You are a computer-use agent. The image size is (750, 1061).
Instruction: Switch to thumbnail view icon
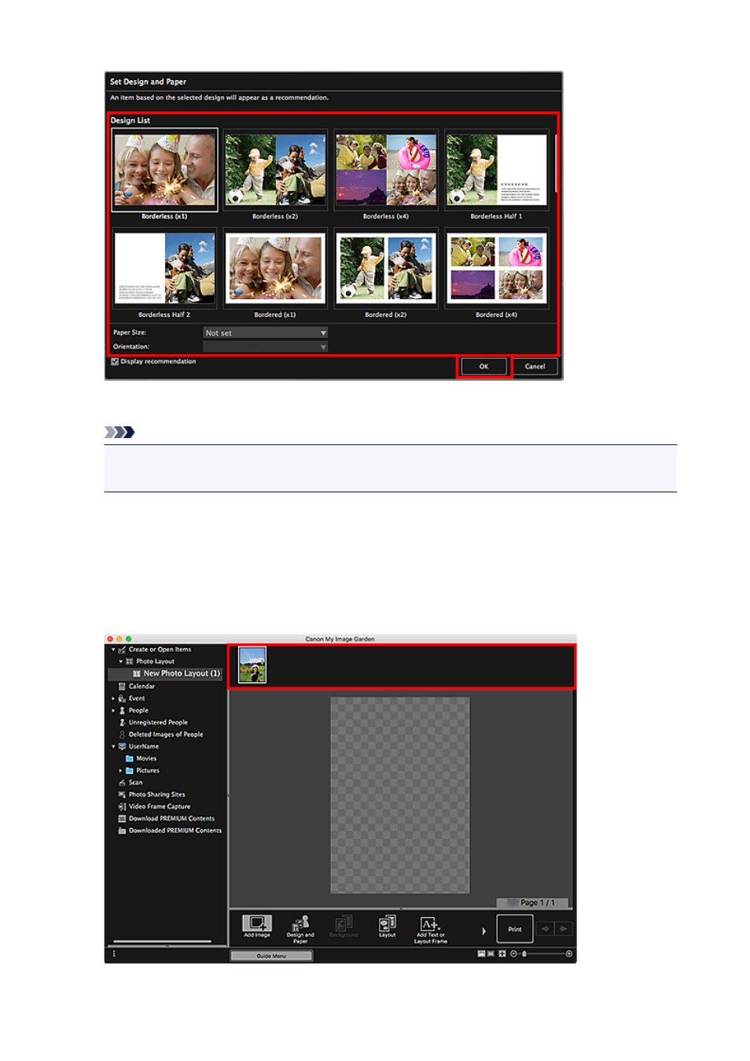[x=481, y=954]
